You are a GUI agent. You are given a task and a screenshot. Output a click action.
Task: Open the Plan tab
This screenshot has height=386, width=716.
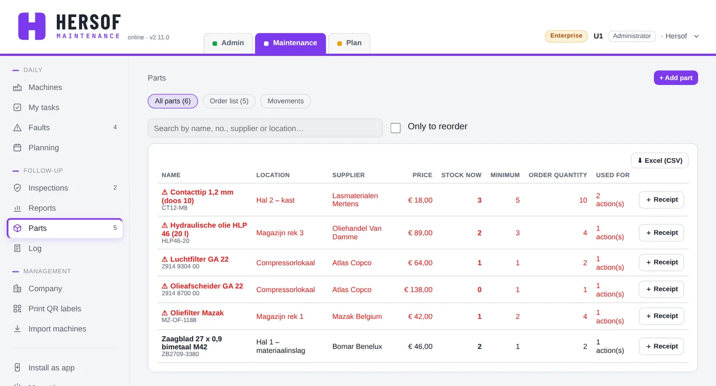tap(349, 43)
